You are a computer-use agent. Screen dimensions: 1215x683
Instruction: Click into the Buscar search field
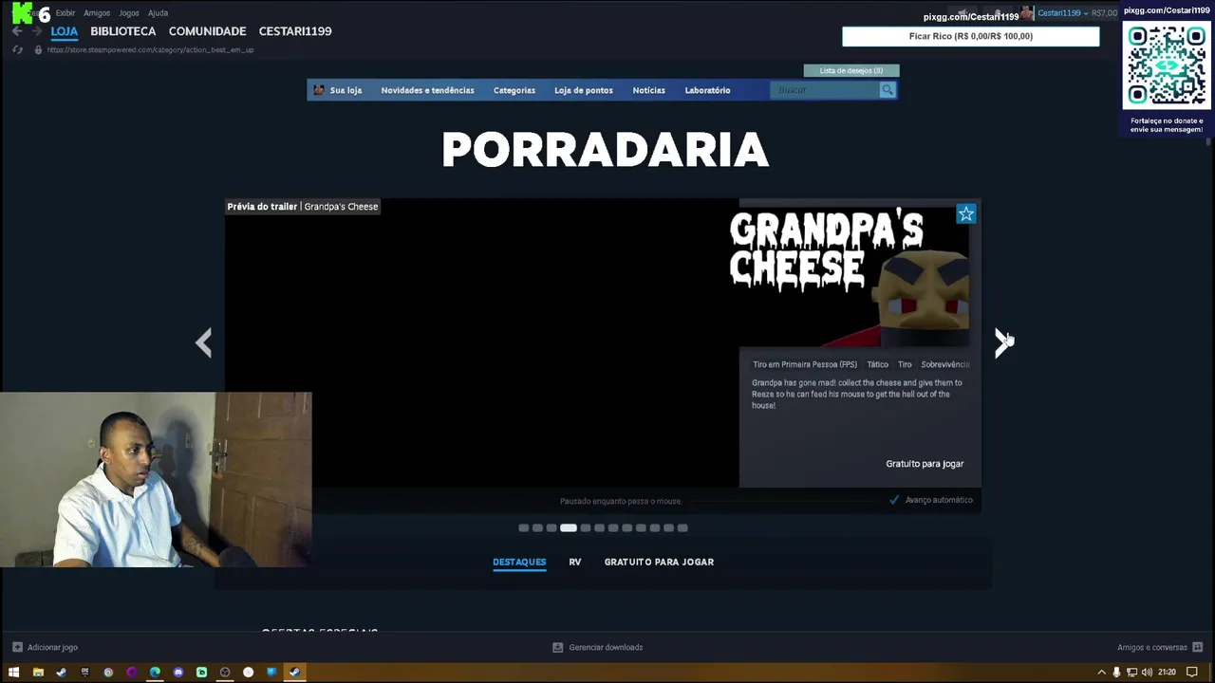click(x=826, y=90)
